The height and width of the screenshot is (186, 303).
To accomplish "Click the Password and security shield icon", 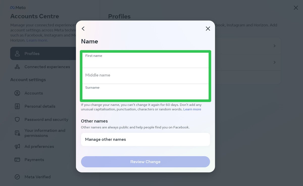I will 17,119.
